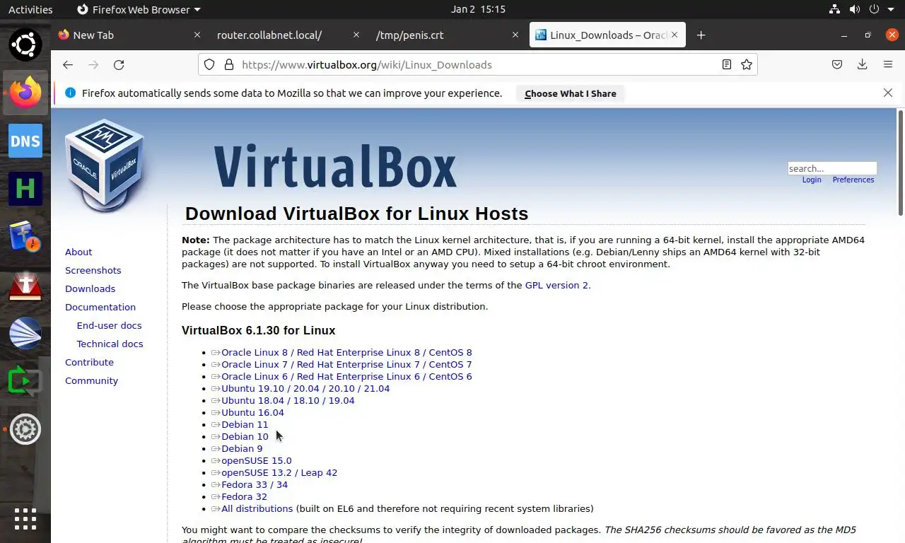
Task: Open the volume tray icon
Action: click(x=855, y=9)
